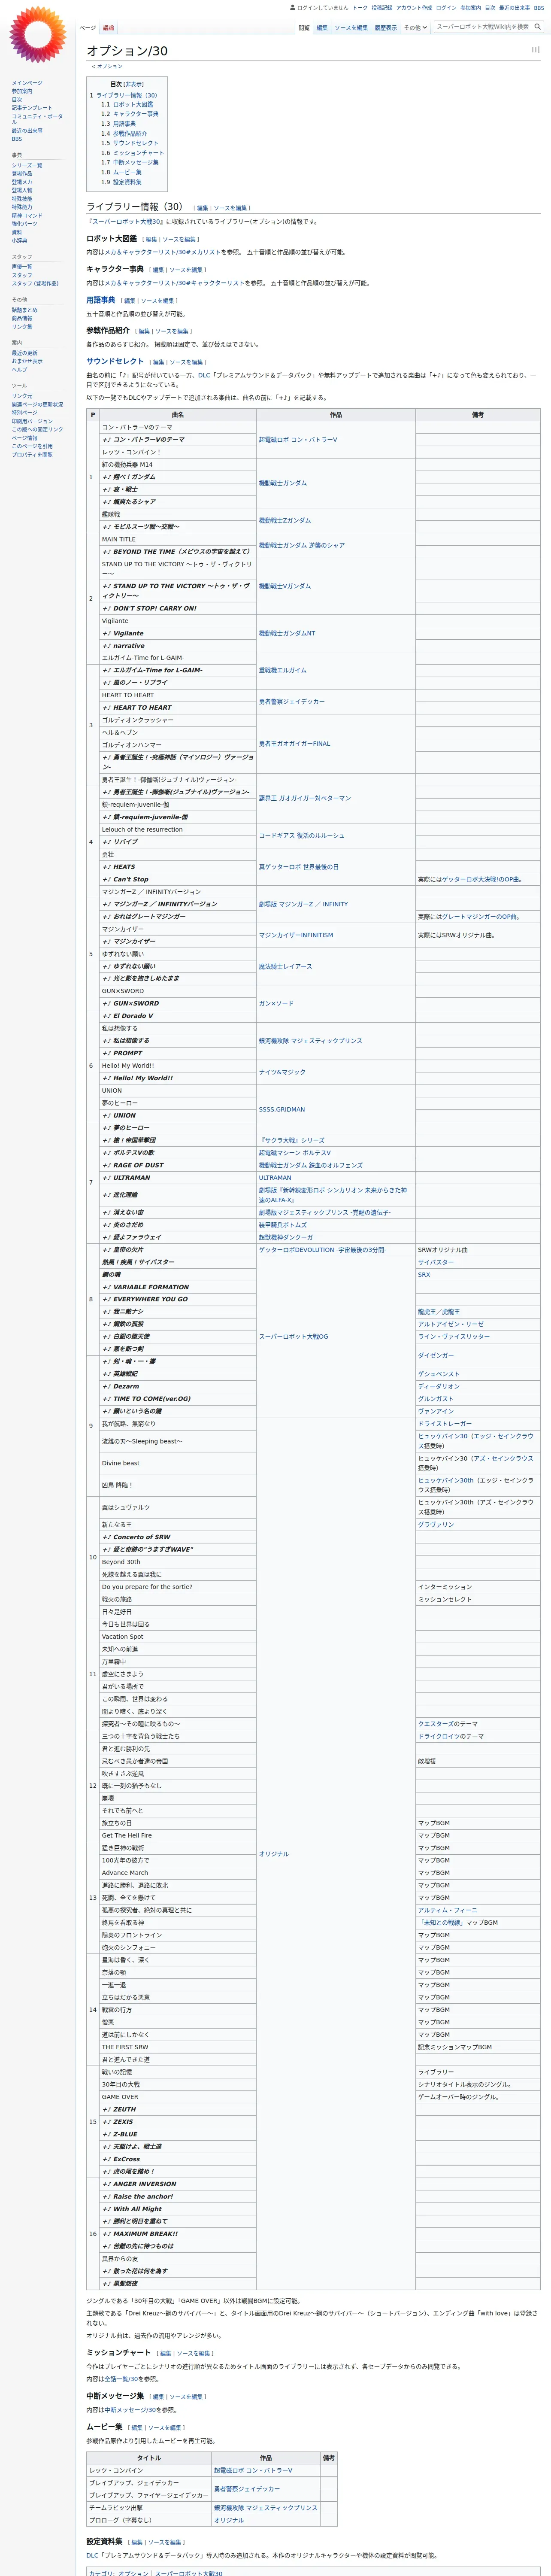Open the 声優一覧 sidebar link
This screenshot has height=2576, width=551.
[x=22, y=267]
